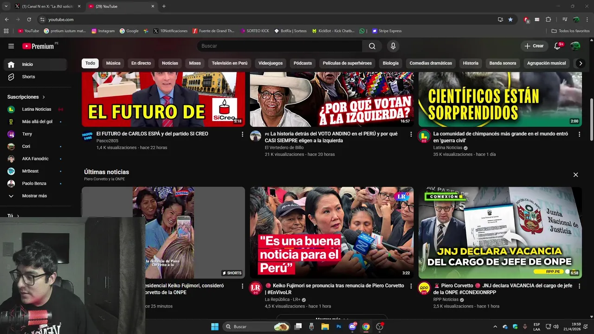Go to Inicio in sidebar
594x334 pixels.
tap(35, 64)
